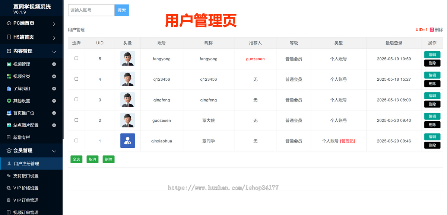Click the plus icon on 站点图片配置 row
447x215 pixels.
tap(54, 125)
